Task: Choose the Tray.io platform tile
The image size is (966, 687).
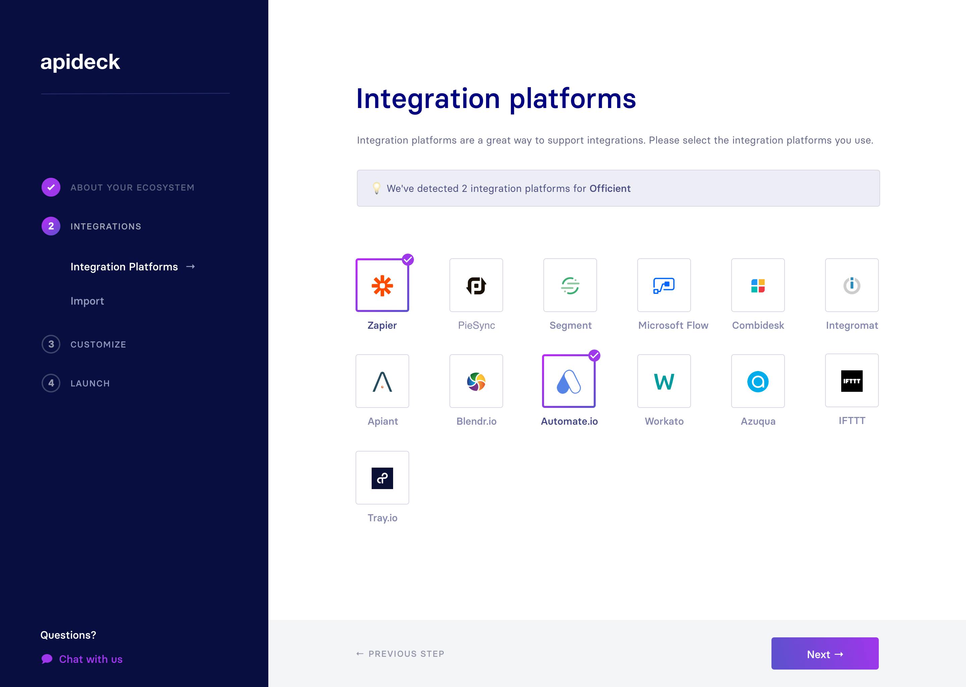Action: (382, 478)
